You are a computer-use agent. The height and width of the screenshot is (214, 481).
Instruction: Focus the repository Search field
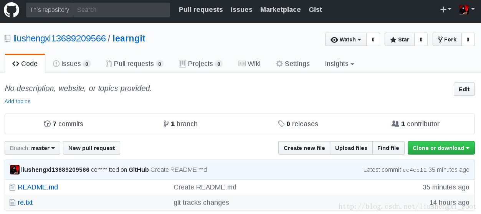coord(121,10)
